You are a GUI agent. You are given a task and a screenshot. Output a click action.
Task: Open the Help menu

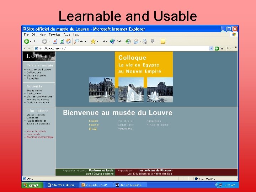76,34
